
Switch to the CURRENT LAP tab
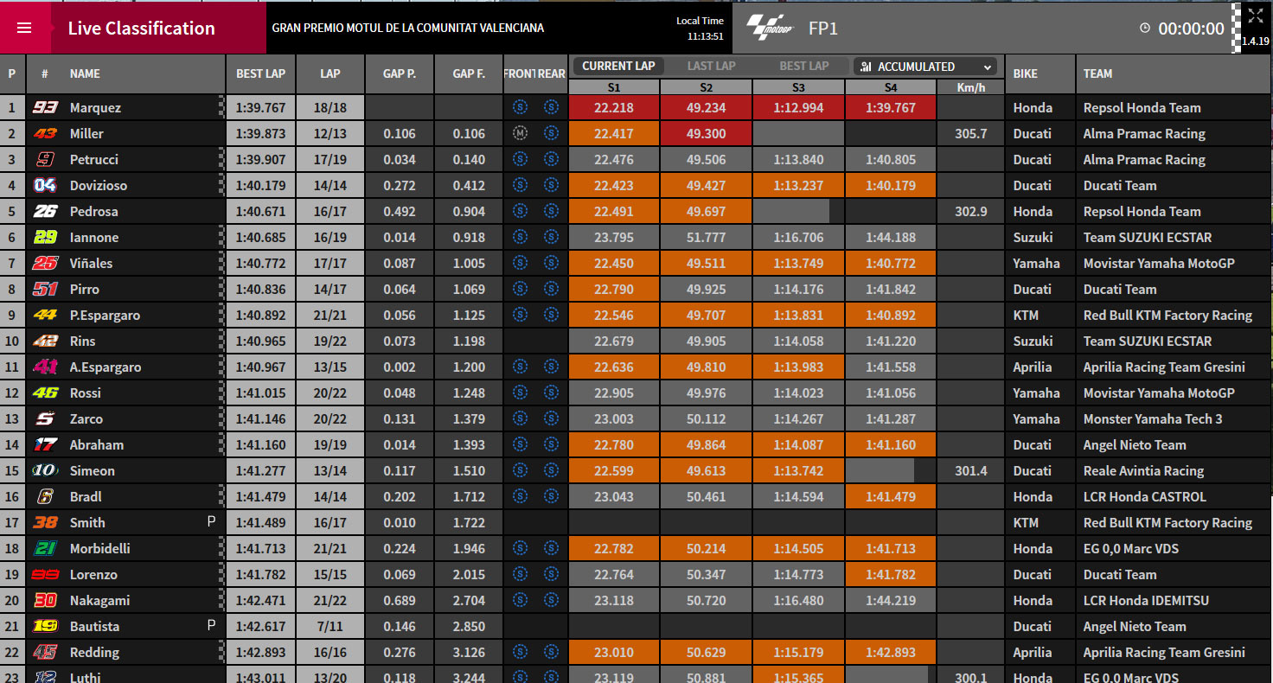tap(618, 66)
